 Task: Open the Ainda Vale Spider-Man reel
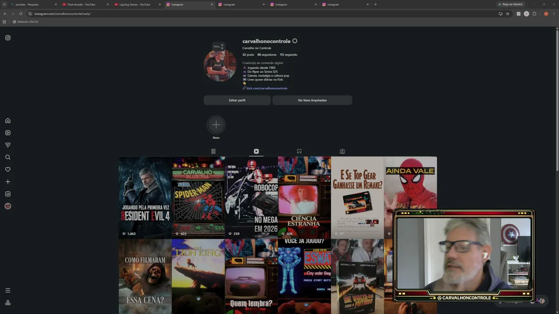tap(411, 183)
